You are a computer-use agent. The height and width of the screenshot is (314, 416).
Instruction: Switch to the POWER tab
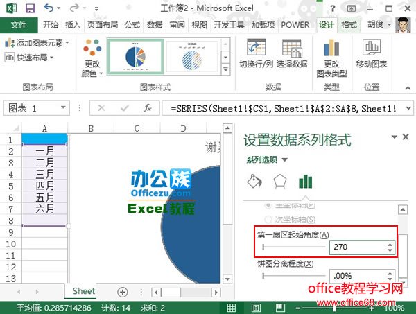tap(295, 25)
